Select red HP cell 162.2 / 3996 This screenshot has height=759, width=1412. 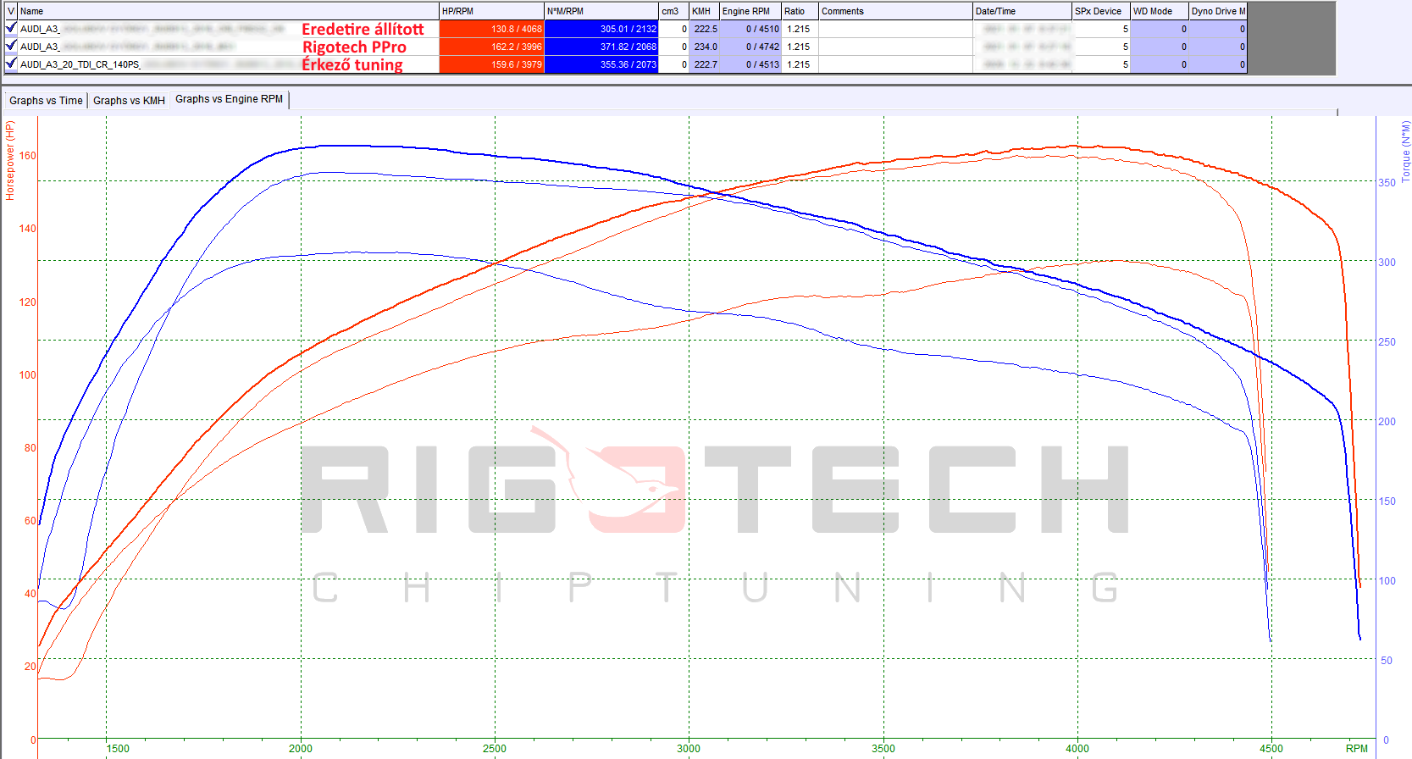(x=491, y=47)
